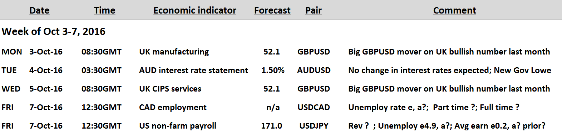The image size is (562, 135).
Task: Select the Pair column header
Action: click(314, 11)
